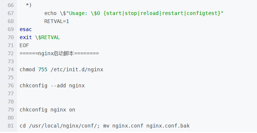Select the echo Usage line text
The height and width of the screenshot is (133, 257).
(134, 13)
